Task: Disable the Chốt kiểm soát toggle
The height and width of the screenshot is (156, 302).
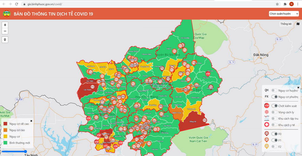Action: coord(275,106)
